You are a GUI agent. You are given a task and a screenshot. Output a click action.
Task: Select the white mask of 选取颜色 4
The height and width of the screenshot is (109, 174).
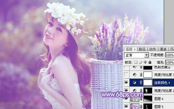click(x=148, y=83)
